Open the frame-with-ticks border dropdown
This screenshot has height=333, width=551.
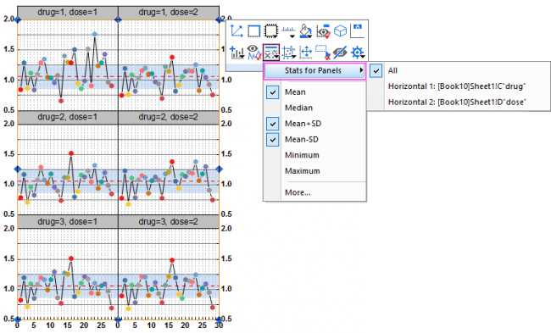(x=271, y=31)
